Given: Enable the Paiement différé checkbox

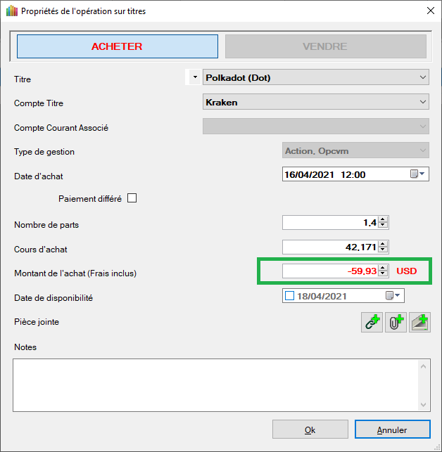Looking at the screenshot, I should coord(132,198).
